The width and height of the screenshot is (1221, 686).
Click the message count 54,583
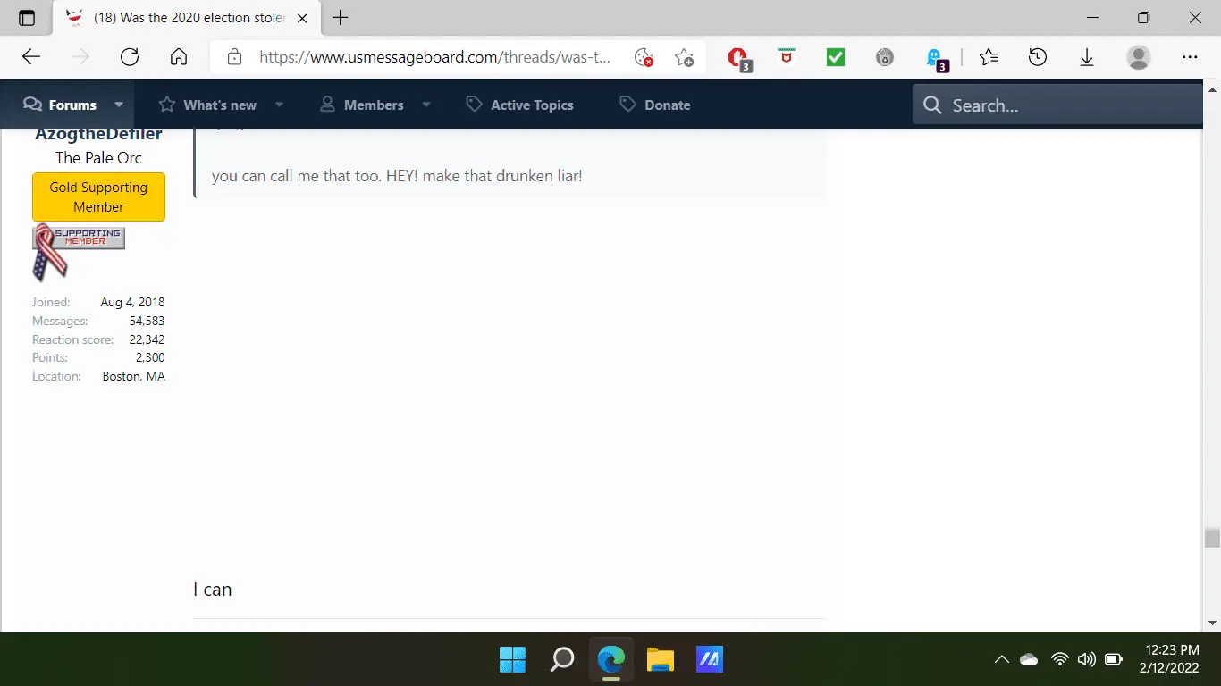[147, 321]
